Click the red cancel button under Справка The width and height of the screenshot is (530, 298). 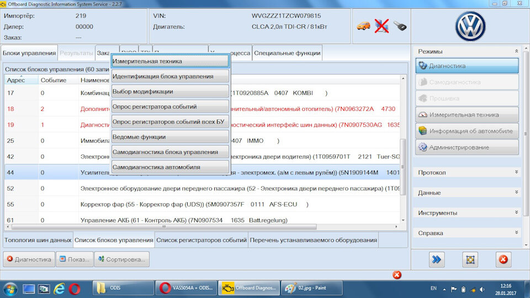(x=504, y=259)
